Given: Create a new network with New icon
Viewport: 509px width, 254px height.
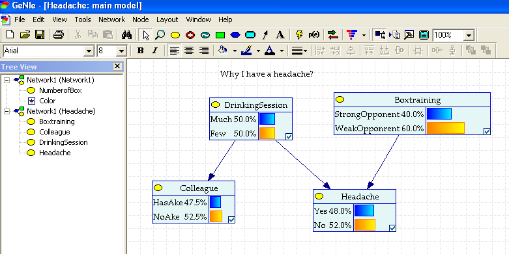Looking at the screenshot, I should coord(10,34).
